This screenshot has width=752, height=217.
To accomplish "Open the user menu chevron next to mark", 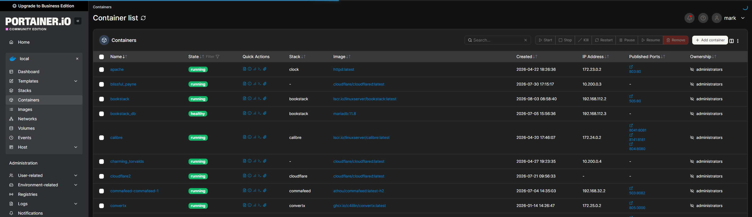I will tap(743, 18).
